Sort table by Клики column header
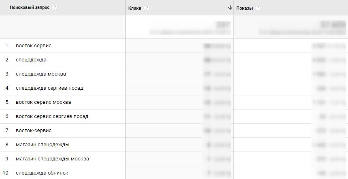Viewport: 348px width, 179px height. (x=135, y=8)
